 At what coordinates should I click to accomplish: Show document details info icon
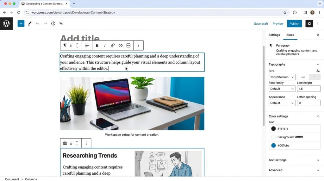(53, 23)
